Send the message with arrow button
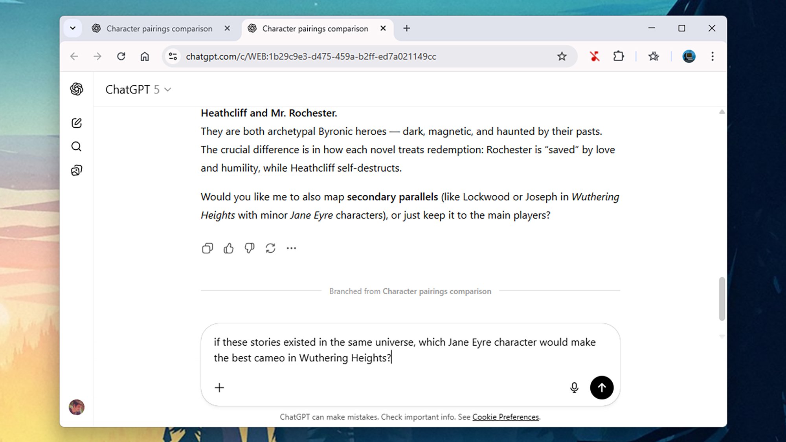Image resolution: width=786 pixels, height=442 pixels. tap(602, 388)
